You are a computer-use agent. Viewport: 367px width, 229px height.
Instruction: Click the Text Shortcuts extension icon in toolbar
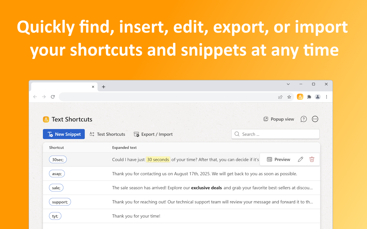[x=300, y=97]
